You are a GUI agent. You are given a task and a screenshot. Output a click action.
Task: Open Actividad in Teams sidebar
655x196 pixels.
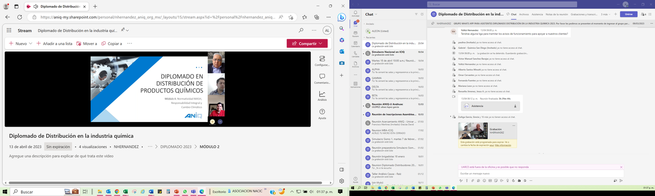pos(355,14)
